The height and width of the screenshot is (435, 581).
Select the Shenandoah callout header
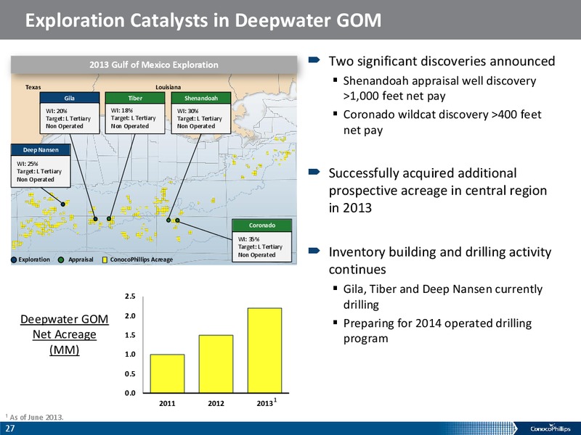click(201, 98)
